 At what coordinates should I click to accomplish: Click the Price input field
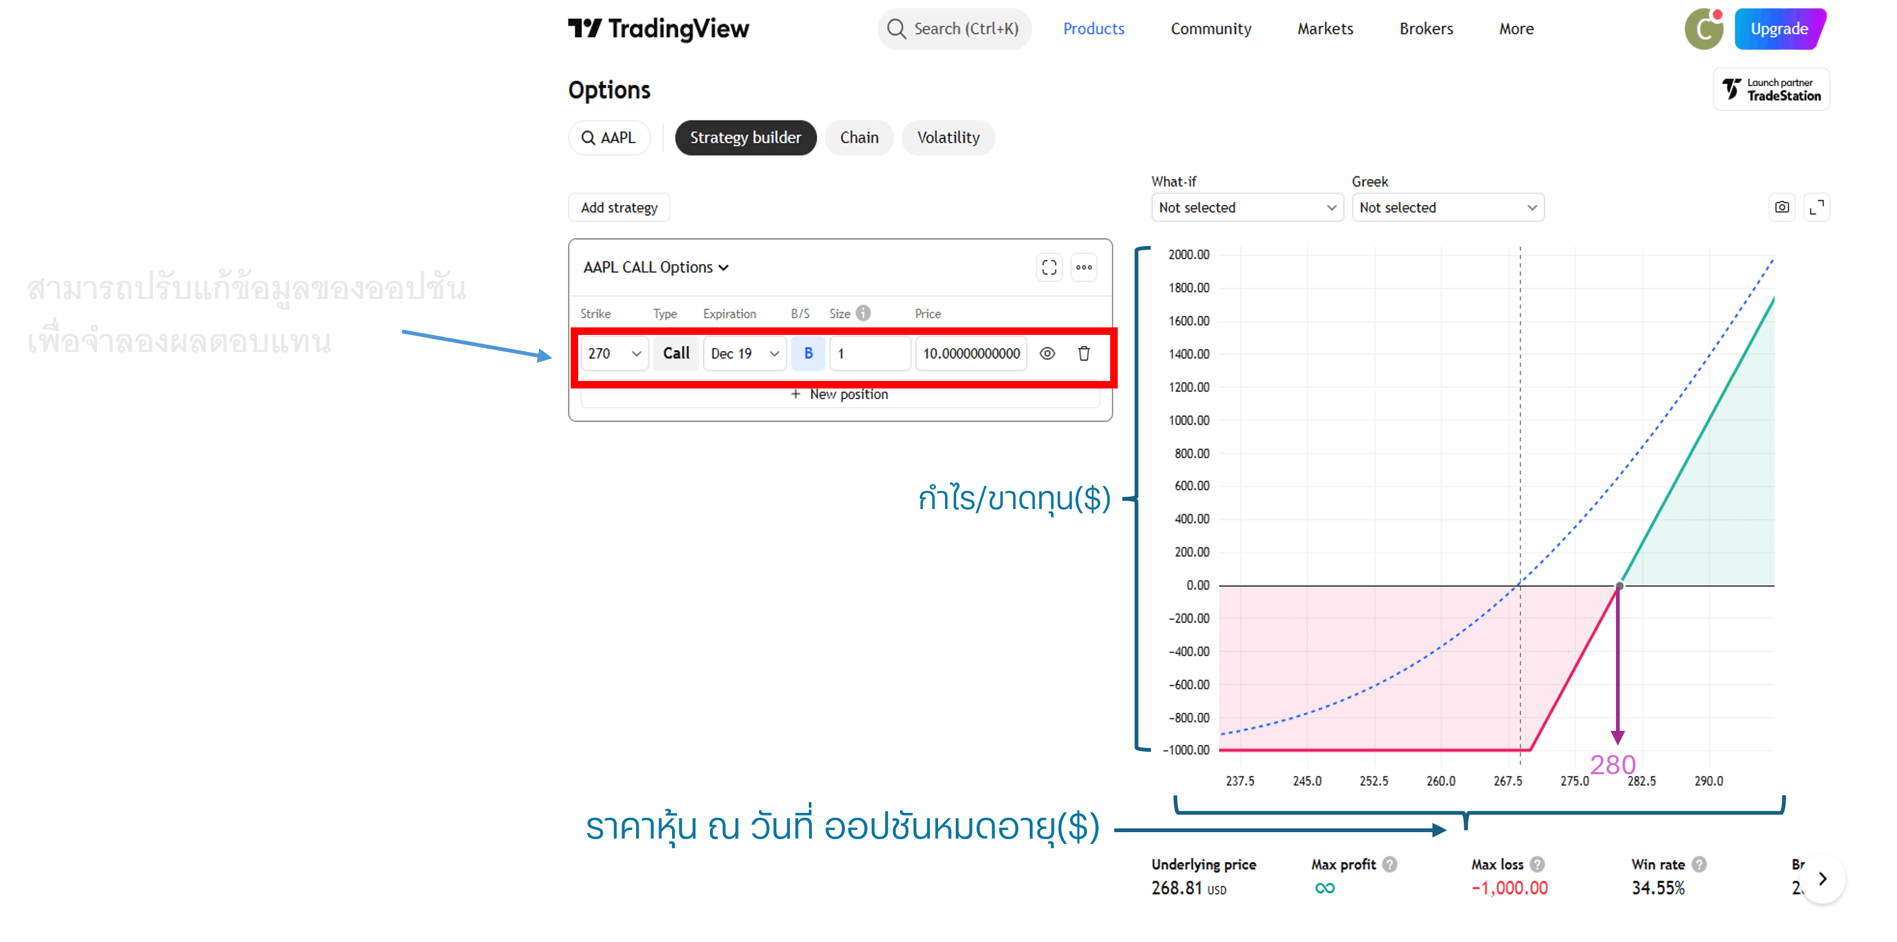tap(971, 353)
